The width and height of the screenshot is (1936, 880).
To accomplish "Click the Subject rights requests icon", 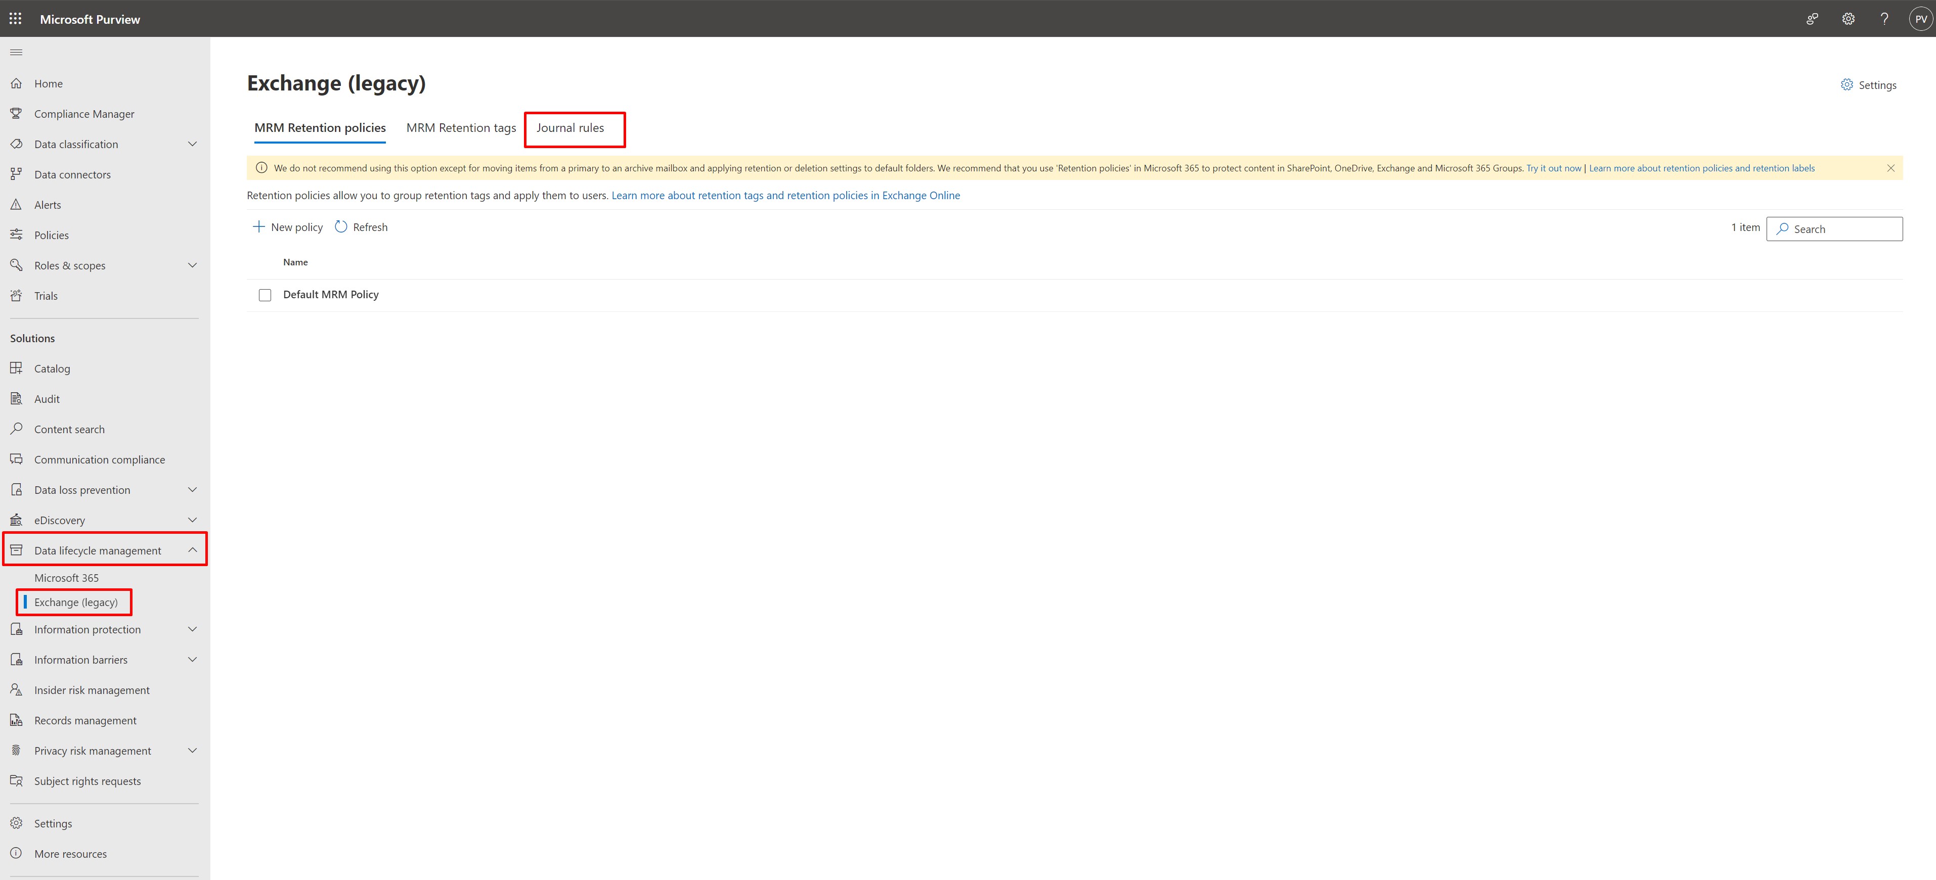I will click(x=17, y=781).
